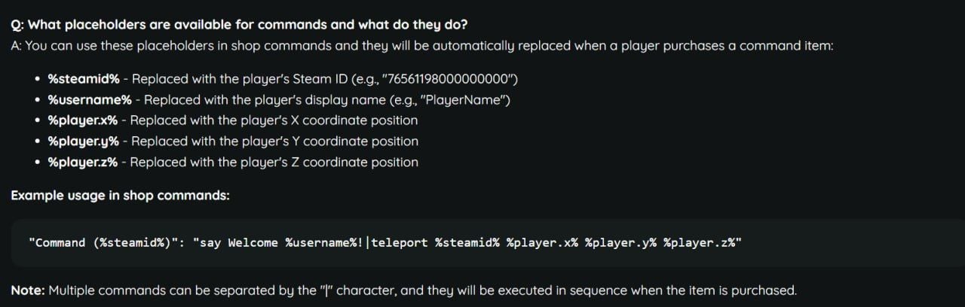Click %player.z% at the end of the code block
This screenshot has height=307, width=965.
tap(699, 242)
